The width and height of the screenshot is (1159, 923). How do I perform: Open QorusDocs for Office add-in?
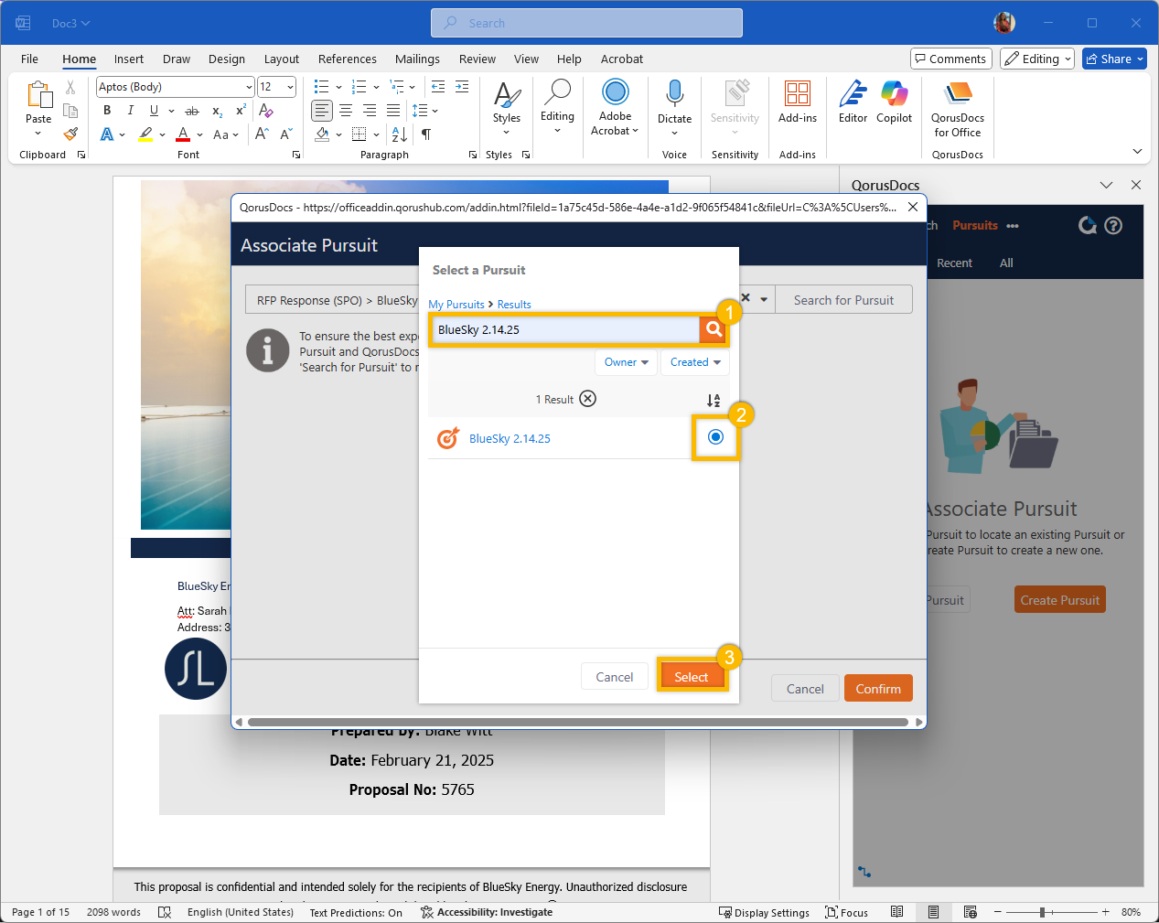pyautogui.click(x=957, y=110)
